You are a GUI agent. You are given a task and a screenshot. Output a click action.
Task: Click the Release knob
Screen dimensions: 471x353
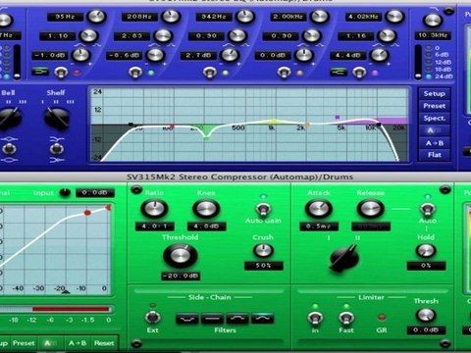tap(370, 209)
